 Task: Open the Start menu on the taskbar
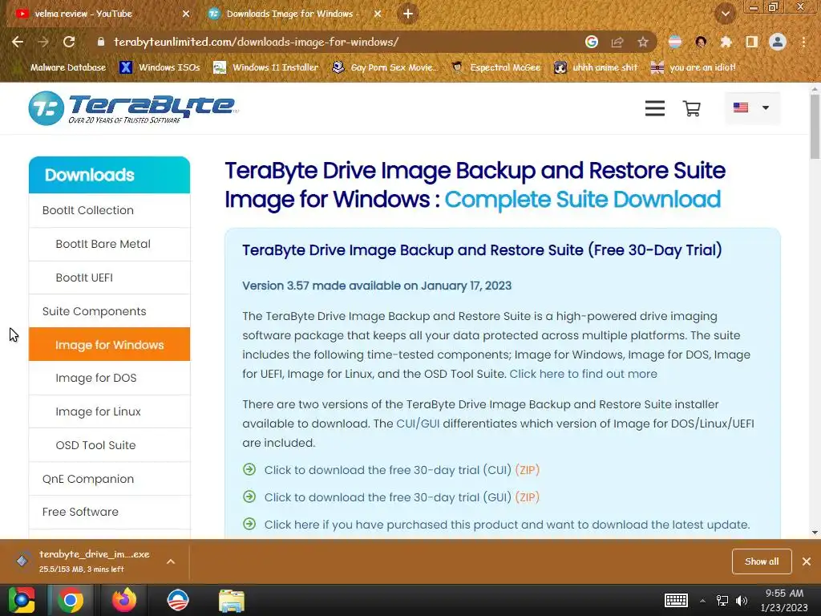pyautogui.click(x=22, y=600)
